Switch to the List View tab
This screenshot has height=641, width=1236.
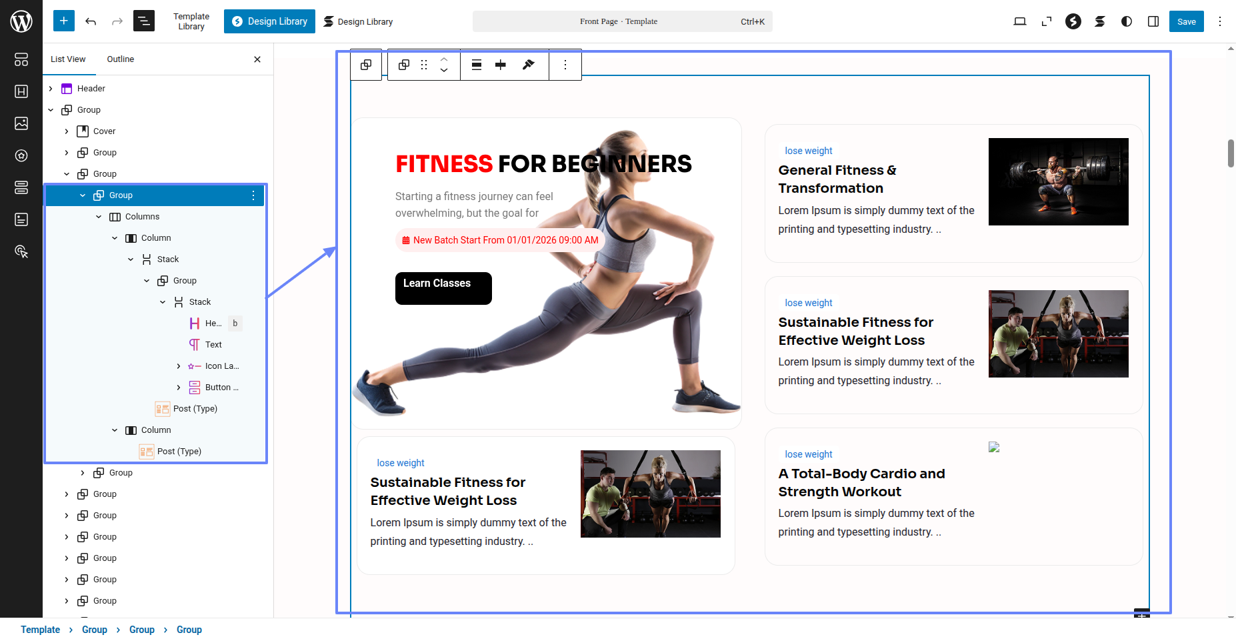click(68, 59)
